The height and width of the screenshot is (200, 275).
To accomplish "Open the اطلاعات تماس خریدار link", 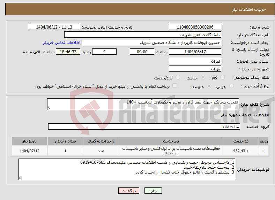I will click(62, 43).
